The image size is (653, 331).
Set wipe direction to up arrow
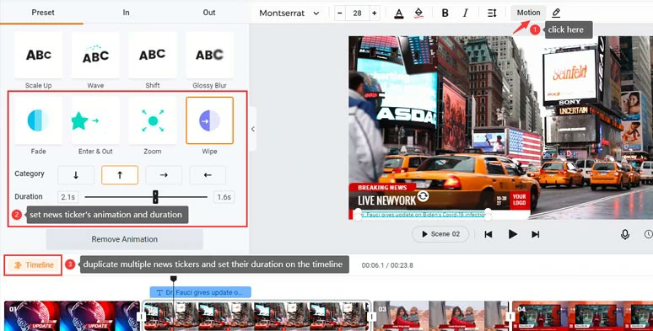120,175
